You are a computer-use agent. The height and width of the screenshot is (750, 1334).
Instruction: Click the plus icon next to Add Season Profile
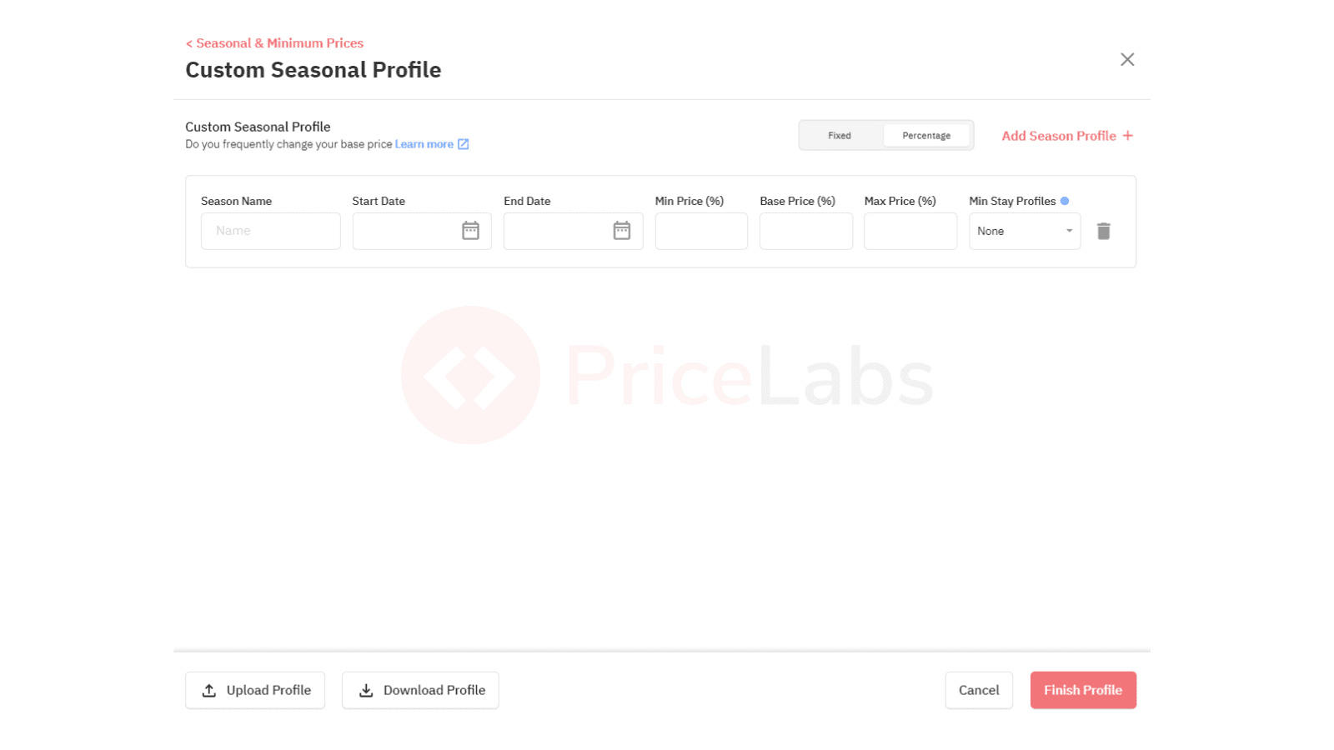point(1128,135)
